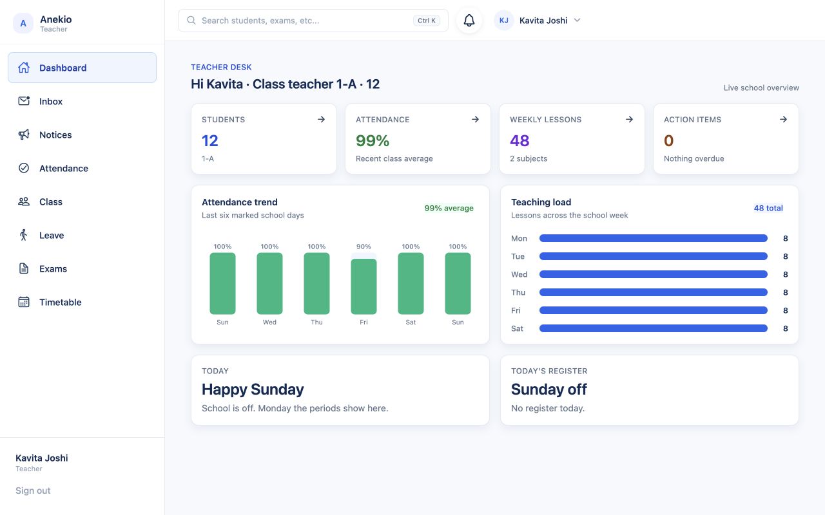Click 'Recent class average' text
Viewport: 825px width, 515px height.
394,158
